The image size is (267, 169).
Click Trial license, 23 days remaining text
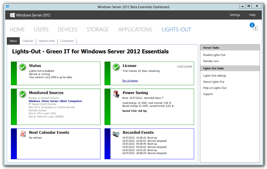(141, 71)
